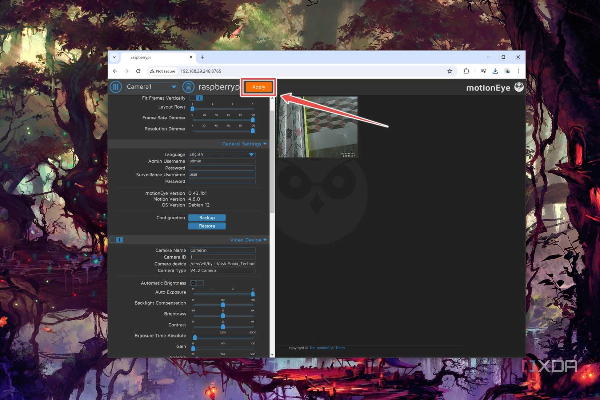Open the media control playlist icon
Viewport: 600px width, 400px height.
pyautogui.click(x=483, y=71)
